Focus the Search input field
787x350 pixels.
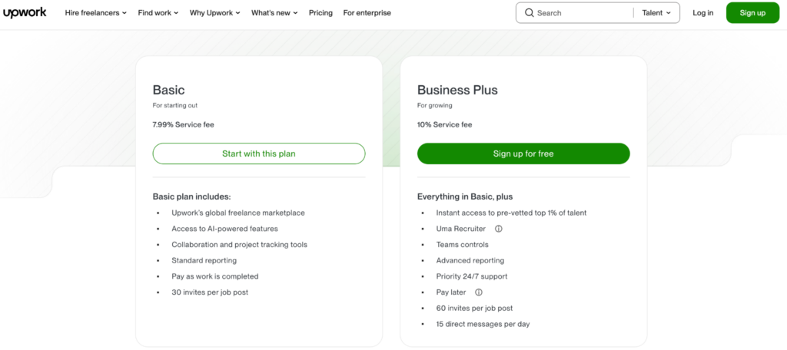click(x=580, y=13)
